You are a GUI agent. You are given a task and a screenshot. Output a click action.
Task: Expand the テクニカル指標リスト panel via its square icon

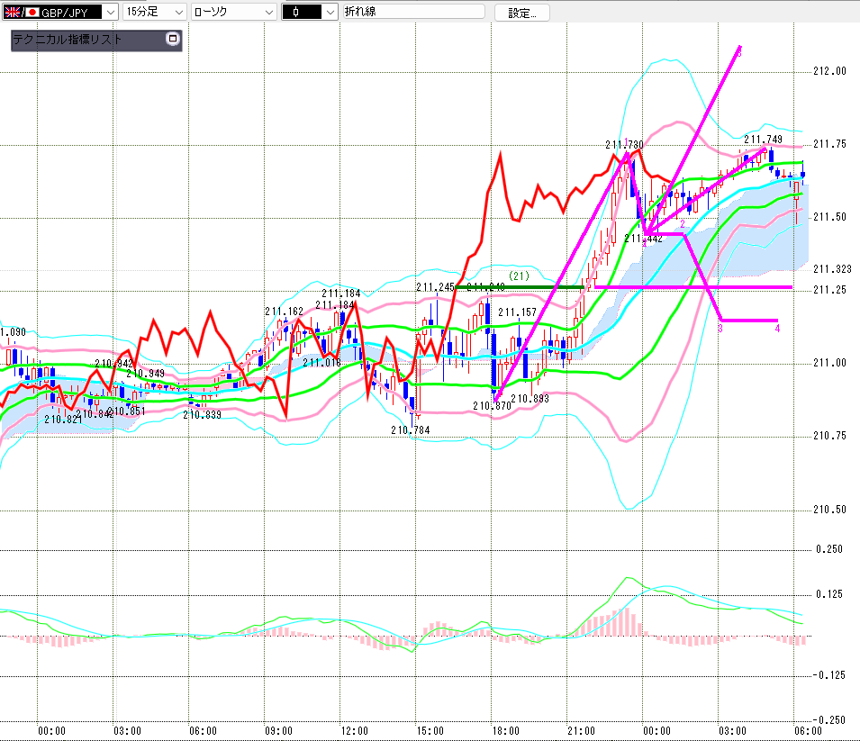173,39
